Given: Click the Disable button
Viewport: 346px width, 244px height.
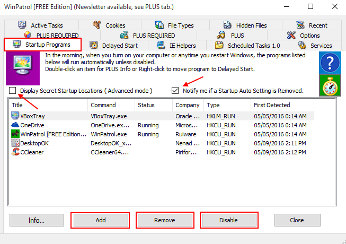Looking at the screenshot, I should [x=228, y=220].
